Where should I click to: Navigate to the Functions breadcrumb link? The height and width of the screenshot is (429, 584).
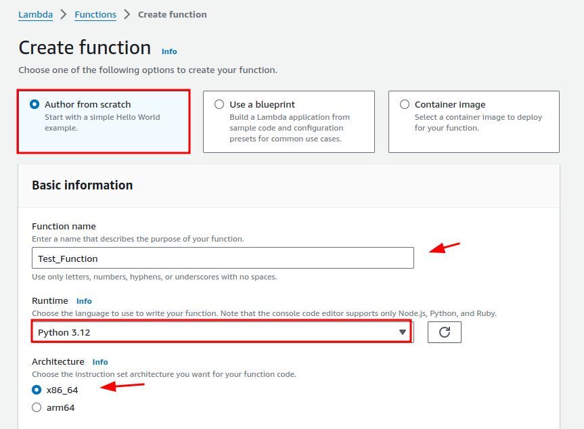[95, 14]
